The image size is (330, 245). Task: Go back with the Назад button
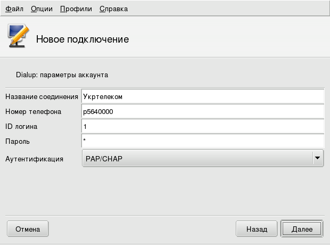(x=257, y=229)
